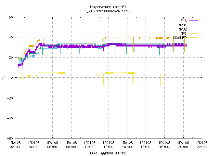Select the SCANNER legend label

[x=180, y=38]
